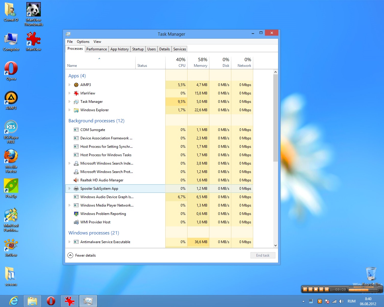Click the AIMP3 process icon in Apps

pyautogui.click(x=76, y=85)
